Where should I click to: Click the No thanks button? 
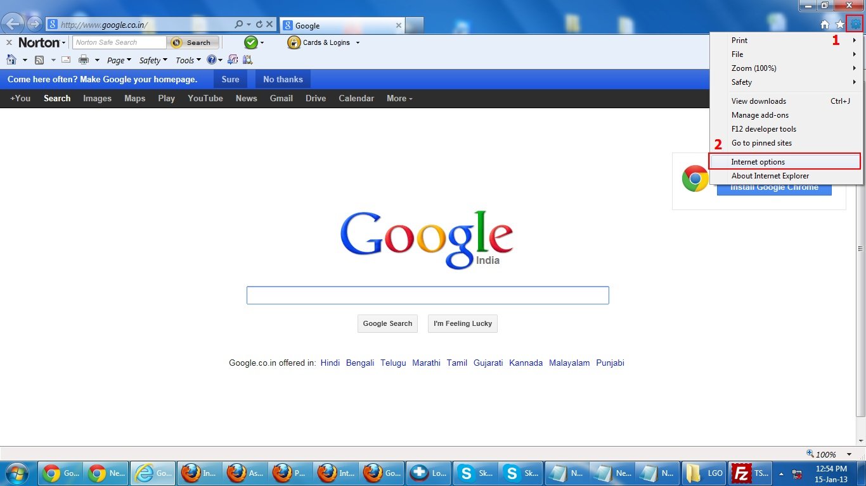pos(283,79)
